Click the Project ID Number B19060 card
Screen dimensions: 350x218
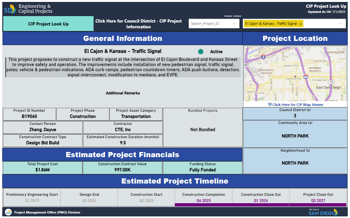click(29, 114)
